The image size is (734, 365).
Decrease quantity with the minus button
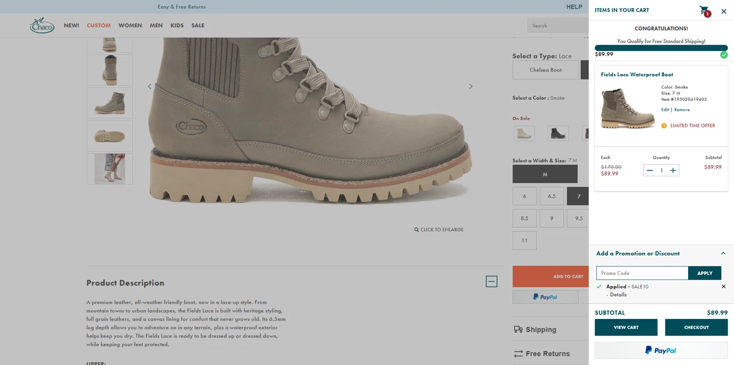[x=650, y=170]
